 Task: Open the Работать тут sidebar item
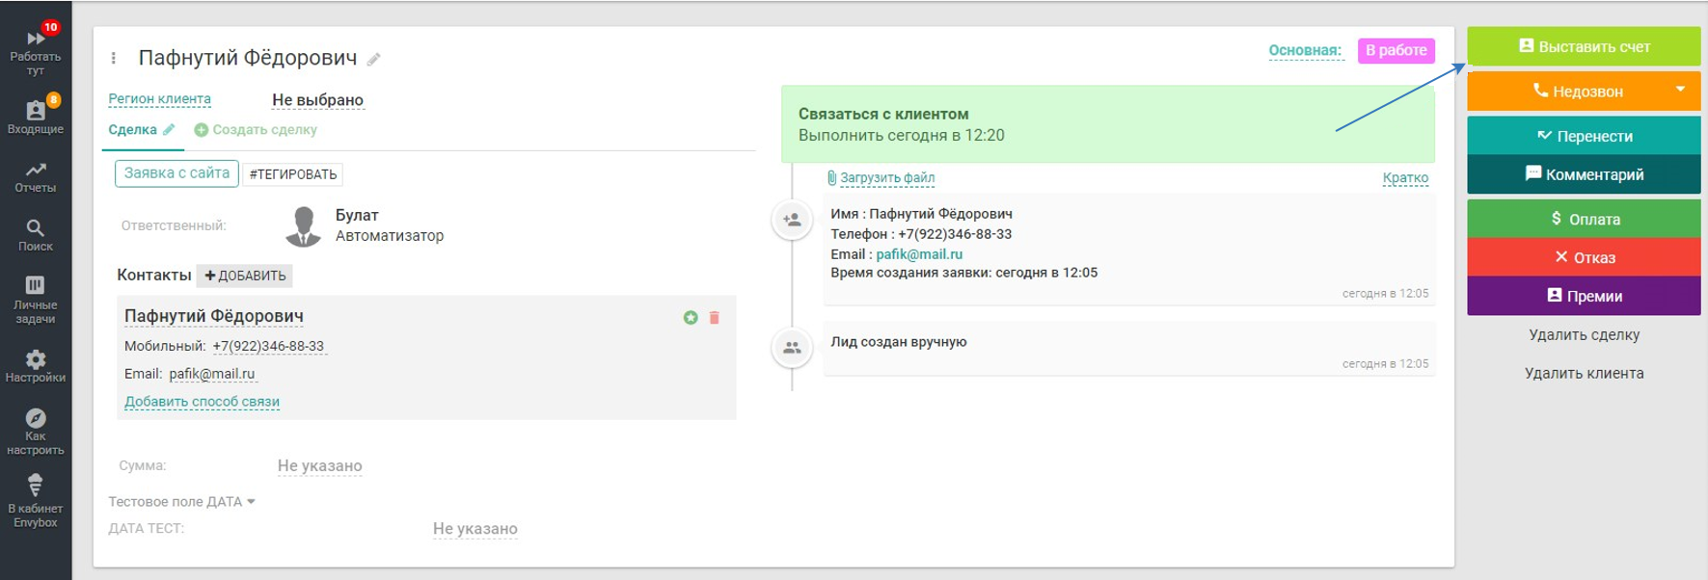[x=36, y=50]
